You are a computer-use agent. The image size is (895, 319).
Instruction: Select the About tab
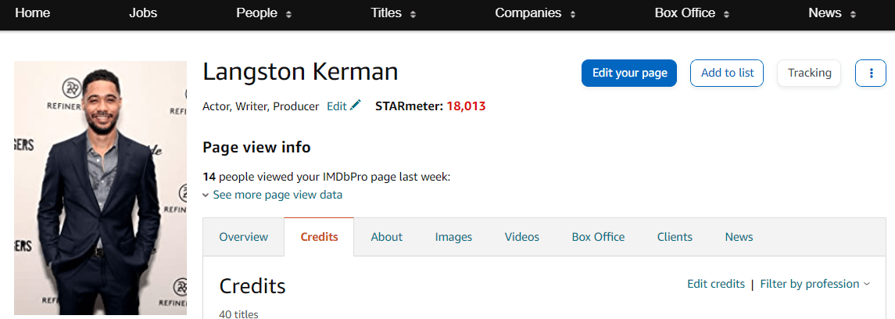(386, 237)
